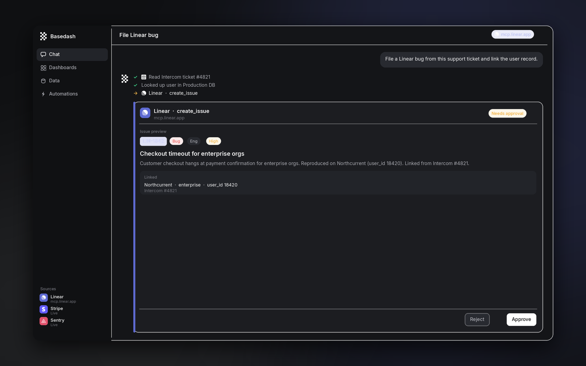
Task: Click the Eng team tag
Action: [x=194, y=141]
